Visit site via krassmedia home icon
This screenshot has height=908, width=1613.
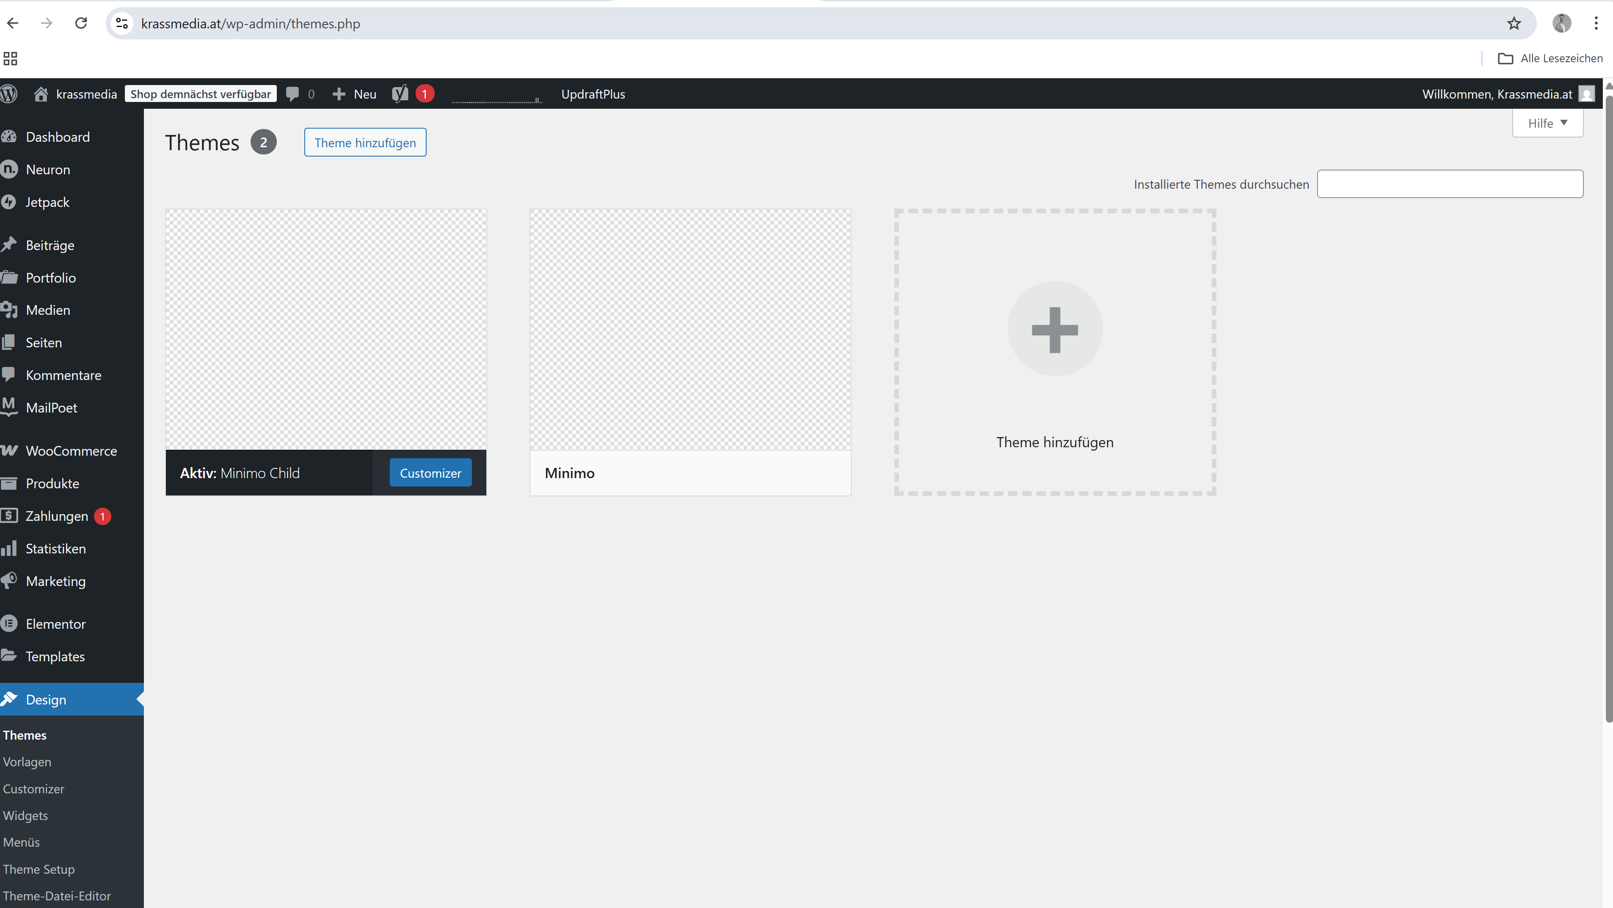41,94
